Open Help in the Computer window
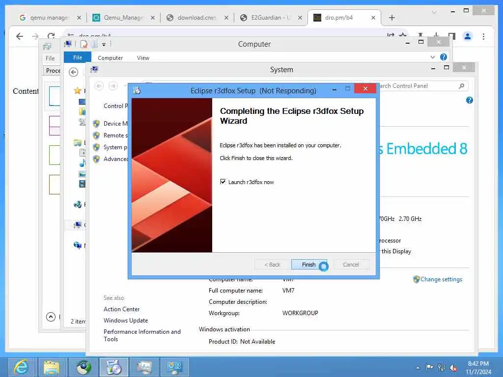This screenshot has width=503, height=377. click(444, 57)
